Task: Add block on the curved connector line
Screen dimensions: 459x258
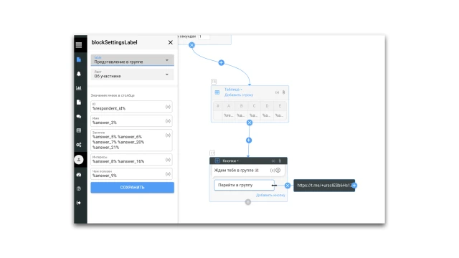Action: click(222, 62)
